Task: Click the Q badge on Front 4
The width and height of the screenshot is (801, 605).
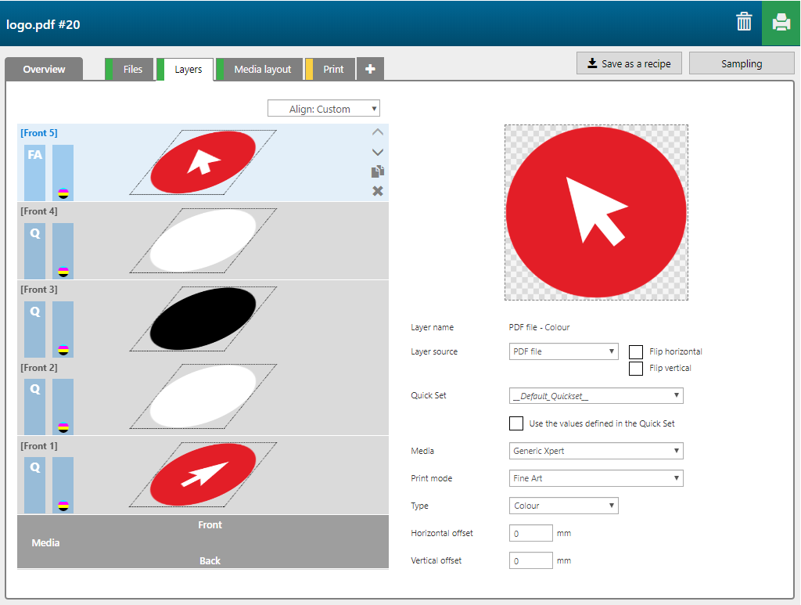Action: pos(34,250)
